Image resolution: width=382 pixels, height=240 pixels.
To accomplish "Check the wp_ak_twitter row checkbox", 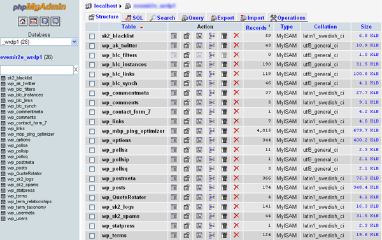I will [92, 46].
